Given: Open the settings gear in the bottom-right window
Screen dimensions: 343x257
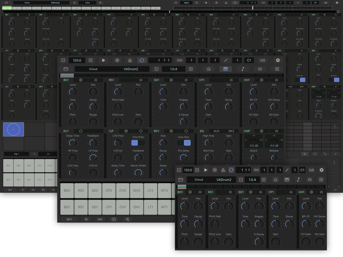Looking at the screenshot, I should [x=322, y=170].
